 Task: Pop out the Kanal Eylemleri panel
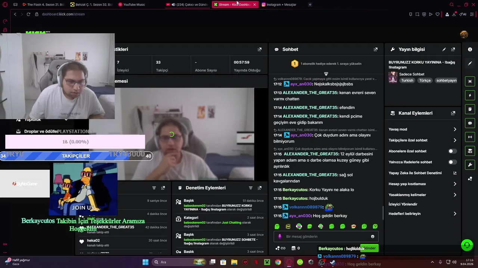click(x=453, y=113)
